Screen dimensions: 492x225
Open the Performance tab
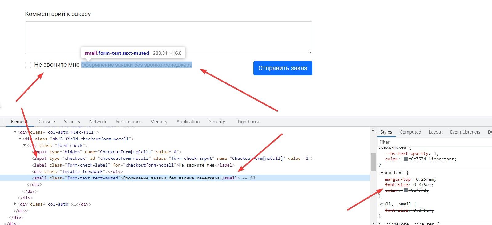pos(128,122)
